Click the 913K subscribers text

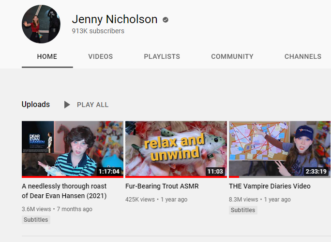pyautogui.click(x=98, y=31)
